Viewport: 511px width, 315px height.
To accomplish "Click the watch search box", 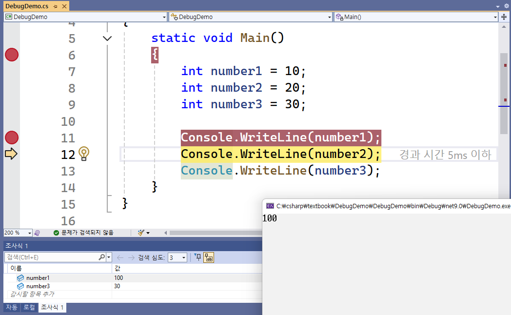I will (x=51, y=257).
